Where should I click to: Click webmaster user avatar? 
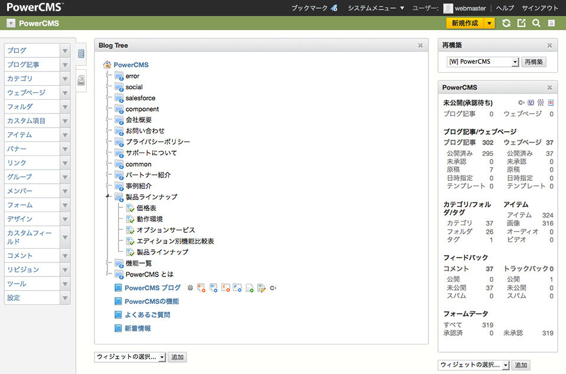(x=448, y=8)
